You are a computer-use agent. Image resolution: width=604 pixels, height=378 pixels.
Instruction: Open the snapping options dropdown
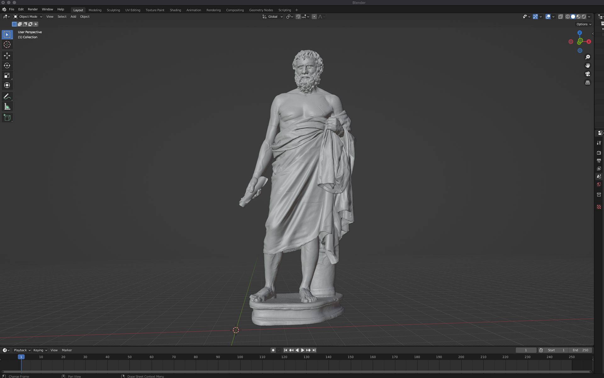[x=305, y=17]
